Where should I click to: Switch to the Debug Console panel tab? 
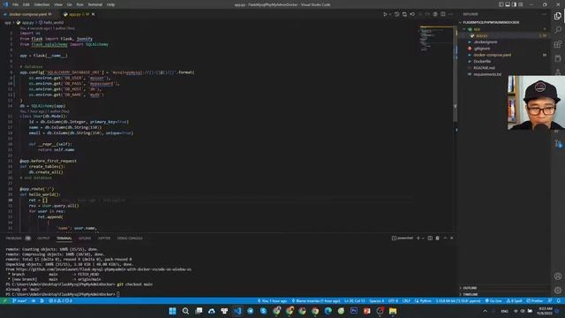[x=130, y=238]
